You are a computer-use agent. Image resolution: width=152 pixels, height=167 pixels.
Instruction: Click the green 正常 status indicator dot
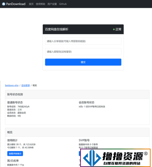[x=114, y=29]
